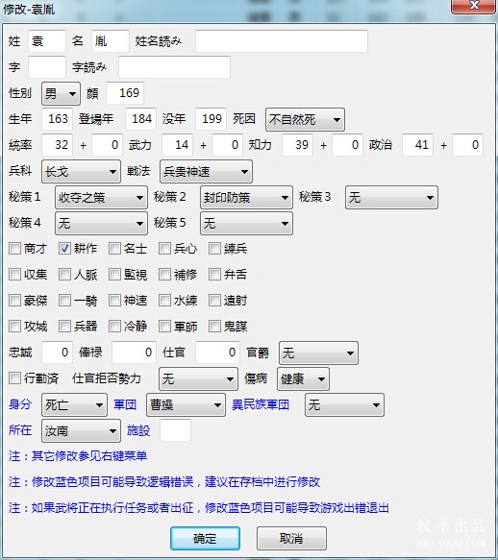Tick the 冷静 checkbox
This screenshot has height=560, width=498.
(x=114, y=326)
